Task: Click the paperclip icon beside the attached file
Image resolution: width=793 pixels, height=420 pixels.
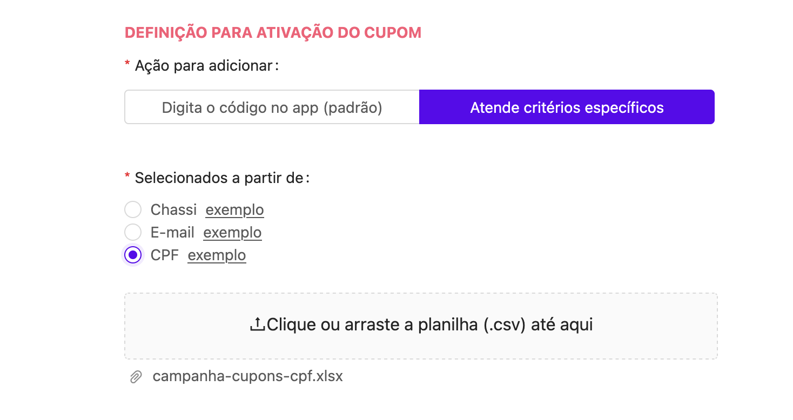Action: click(x=136, y=377)
